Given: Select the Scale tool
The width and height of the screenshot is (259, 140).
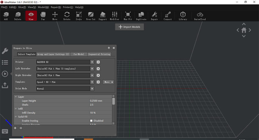Looking at the screenshot, I should 79,16.
